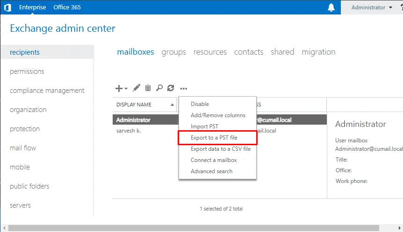The height and width of the screenshot is (232, 403).
Task: Click the horizontal scrollbar right arrow
Action: click(x=400, y=228)
